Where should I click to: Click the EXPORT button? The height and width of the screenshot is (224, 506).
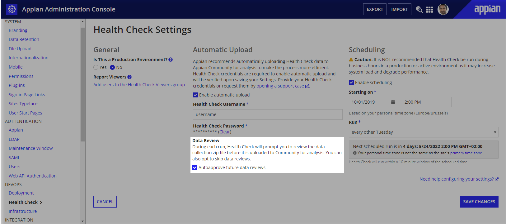[375, 9]
